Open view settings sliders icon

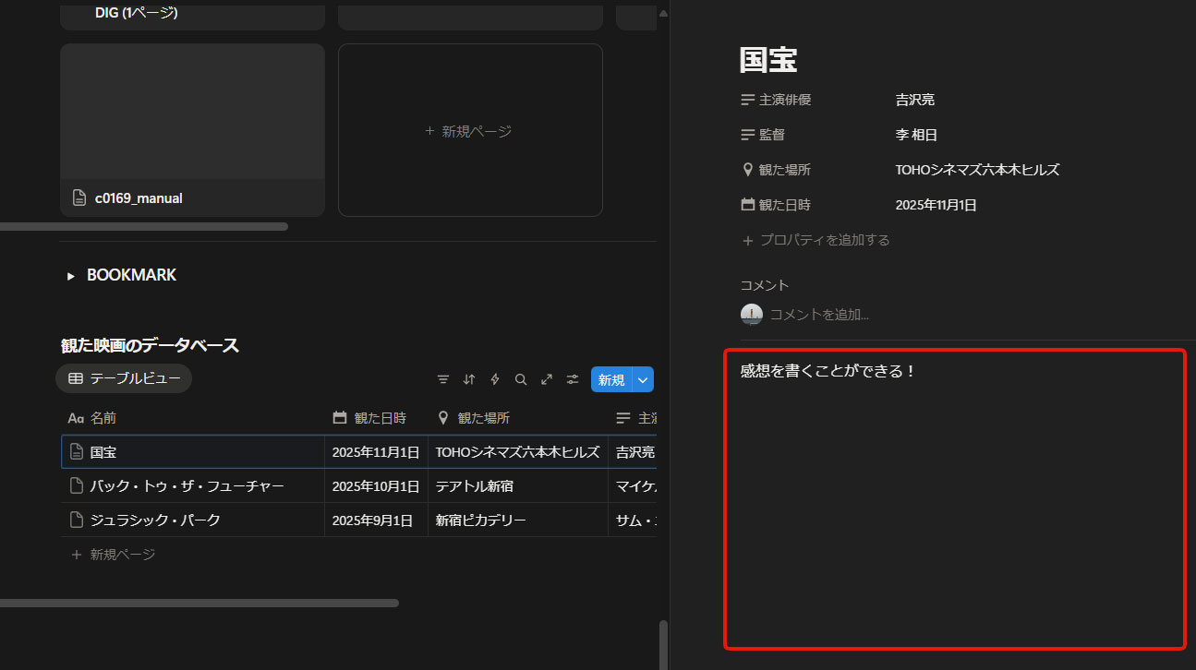point(573,379)
